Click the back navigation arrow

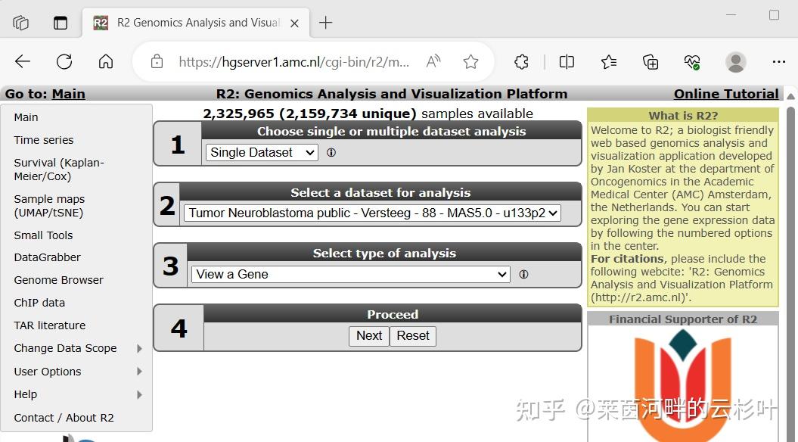pyautogui.click(x=22, y=61)
